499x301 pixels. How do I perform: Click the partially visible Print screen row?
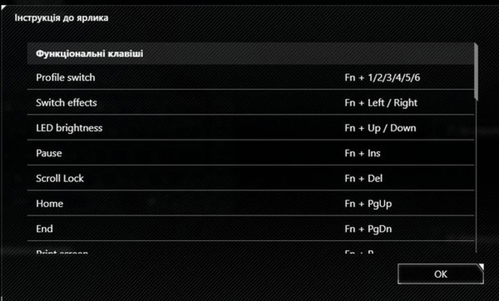(x=62, y=251)
